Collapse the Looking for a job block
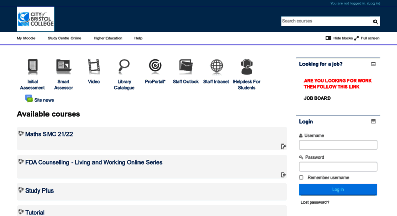The width and height of the screenshot is (397, 216). pos(373,64)
